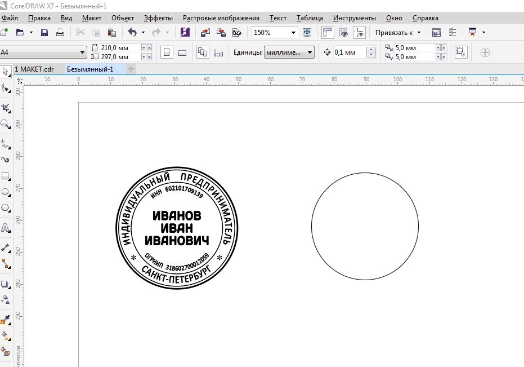This screenshot has height=367, width=524.
Task: Pick the Transparency tool
Action: point(6,300)
